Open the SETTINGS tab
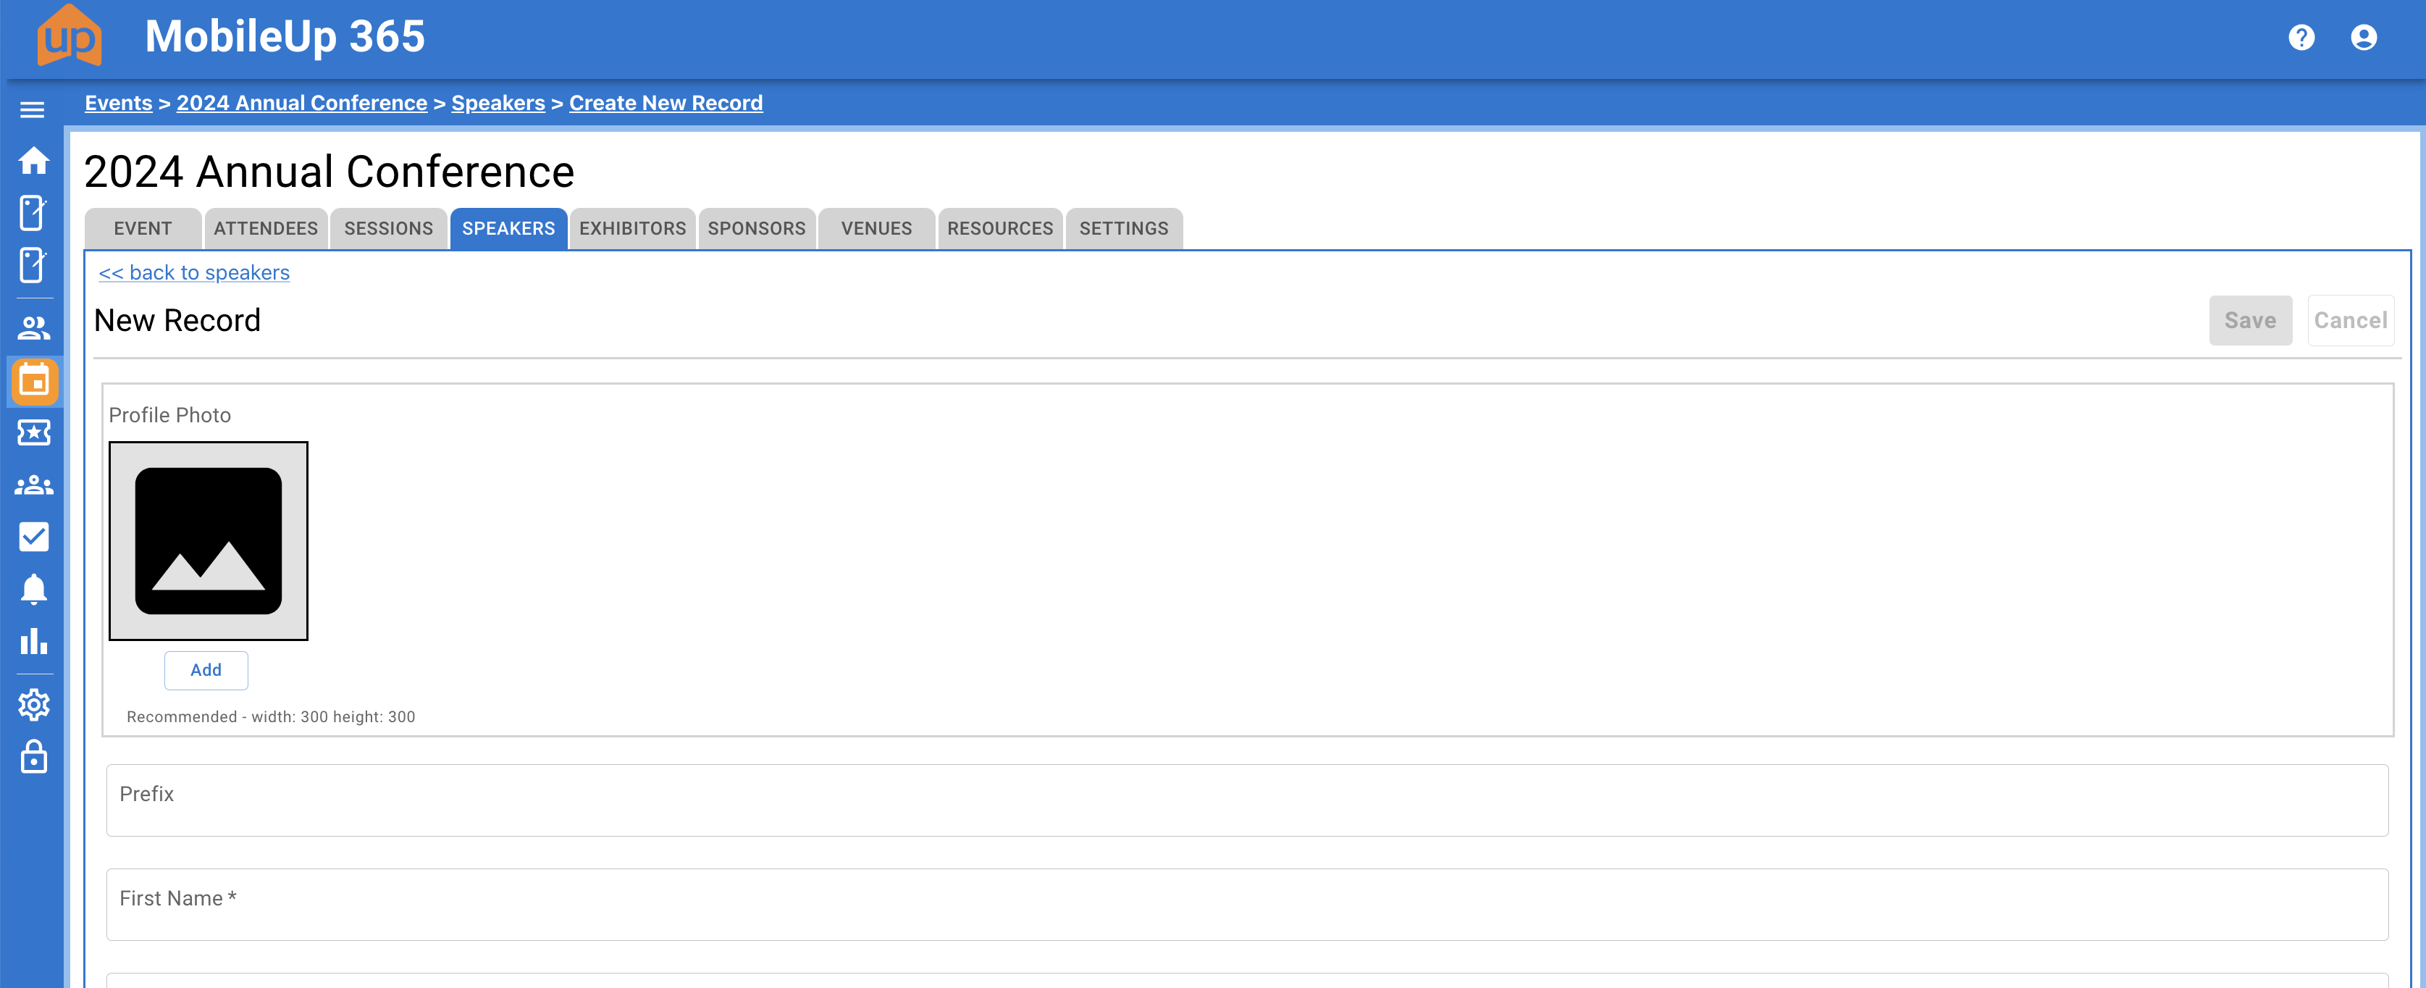Image resolution: width=2426 pixels, height=988 pixels. point(1123,228)
